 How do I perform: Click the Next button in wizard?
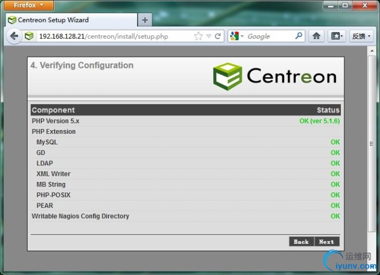click(x=327, y=241)
